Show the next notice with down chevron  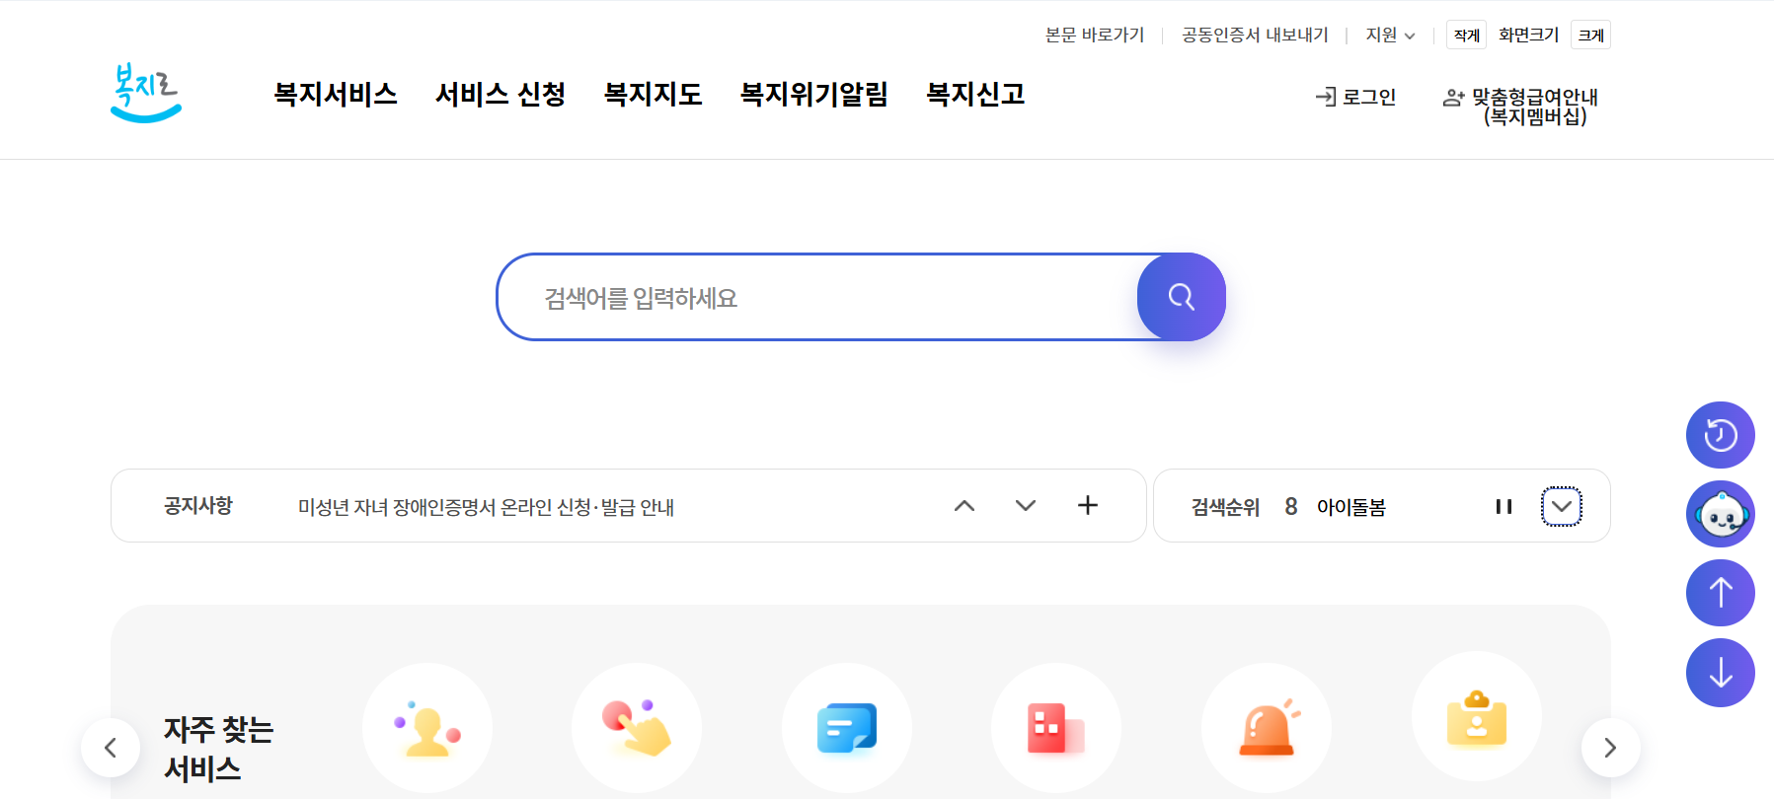1026,505
